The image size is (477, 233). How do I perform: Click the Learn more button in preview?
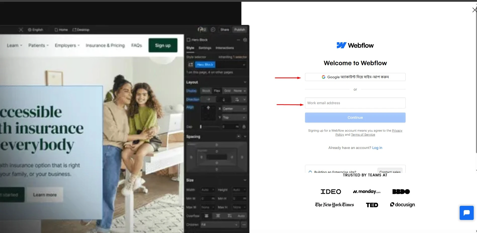point(45,195)
